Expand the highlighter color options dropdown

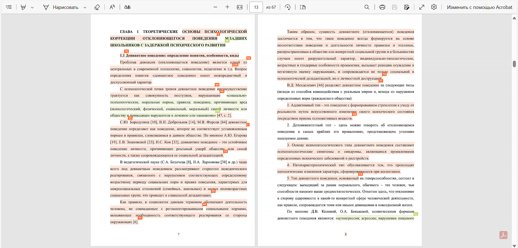[32, 8]
